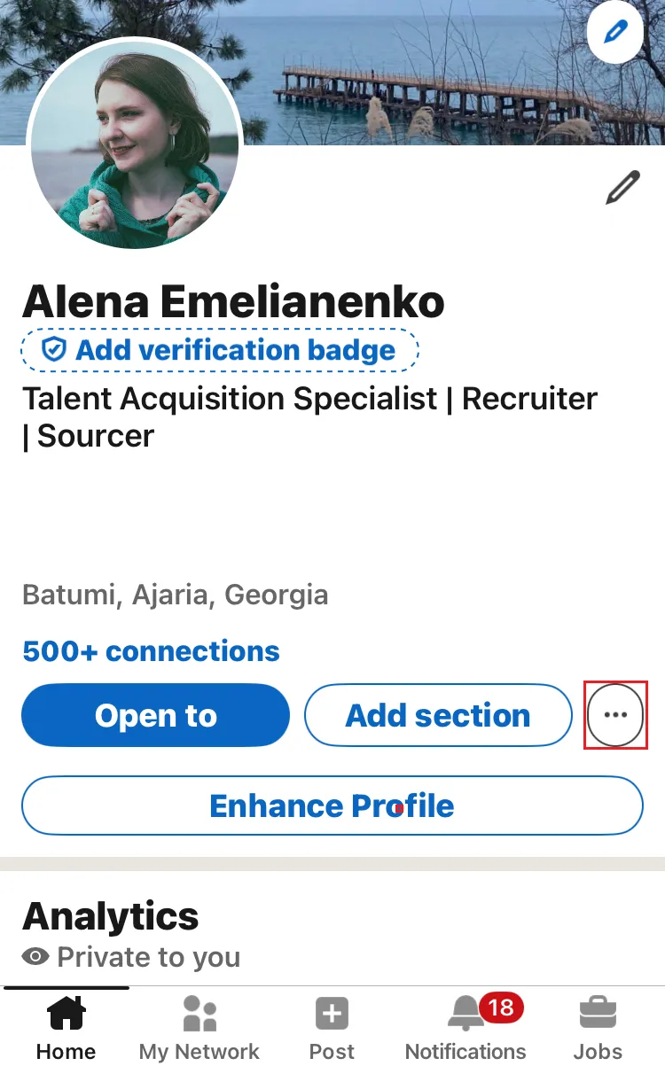Open the three-dot more options button
The height and width of the screenshot is (1066, 665).
coord(615,715)
